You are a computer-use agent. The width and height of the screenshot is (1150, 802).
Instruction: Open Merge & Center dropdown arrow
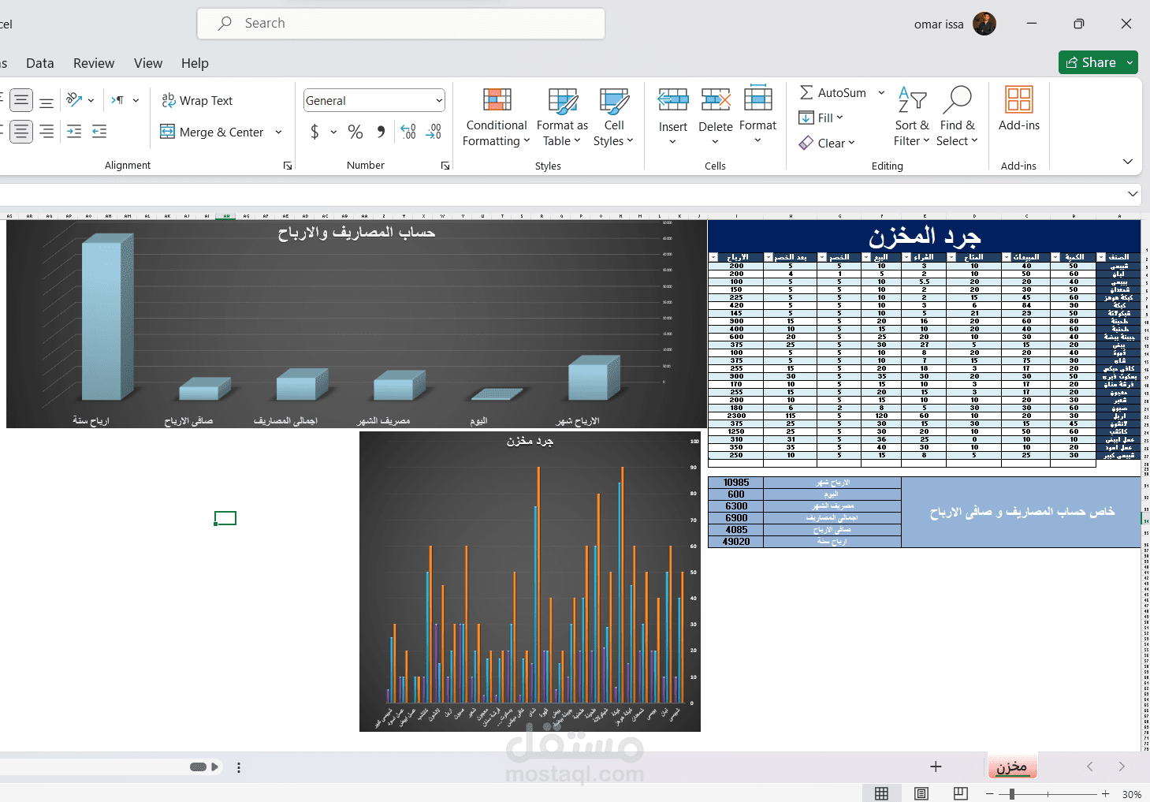[x=278, y=132]
